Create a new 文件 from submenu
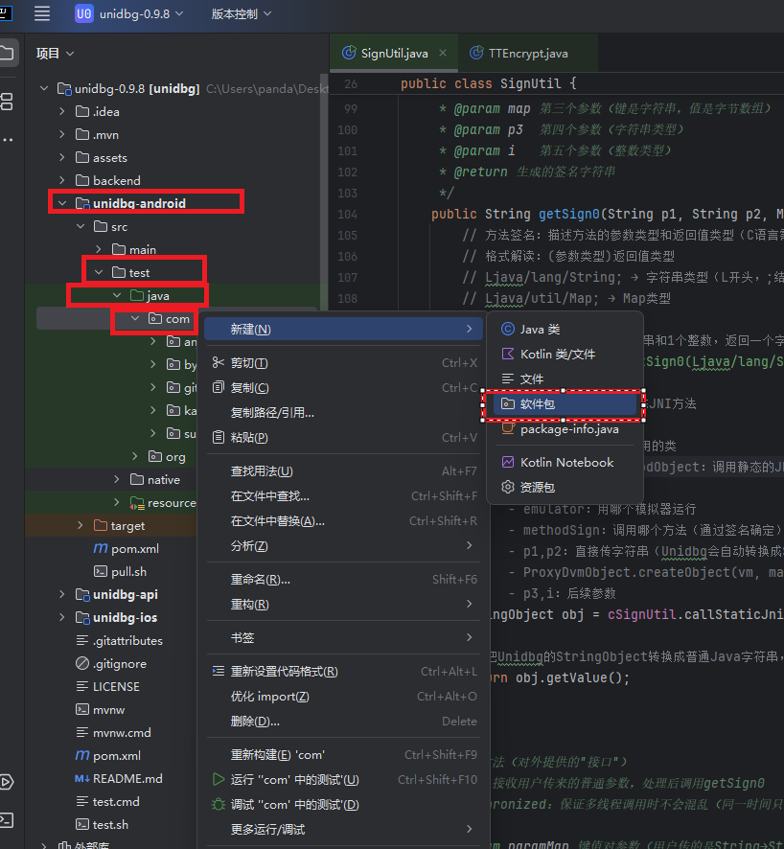The height and width of the screenshot is (849, 784). (565, 379)
